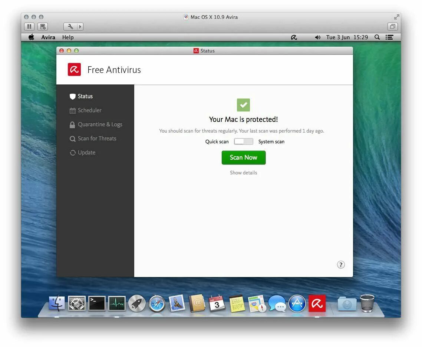Click the Scan Now button
422x347 pixels.
[243, 157]
